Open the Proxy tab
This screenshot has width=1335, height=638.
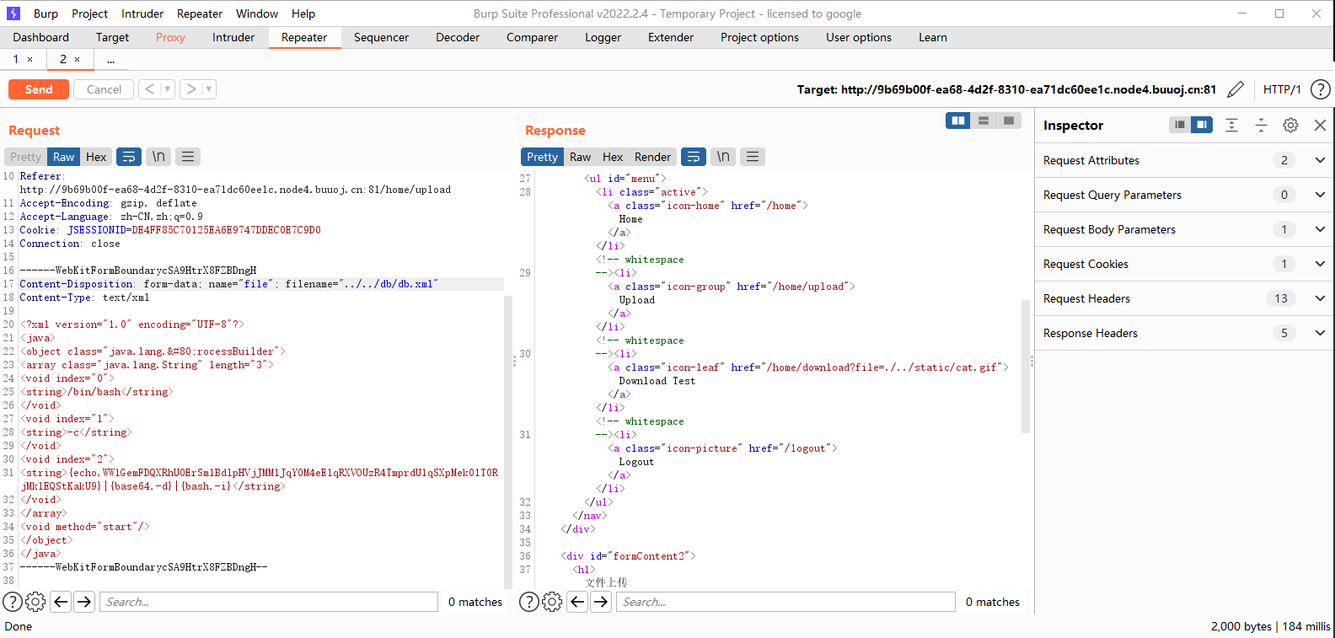coord(170,37)
